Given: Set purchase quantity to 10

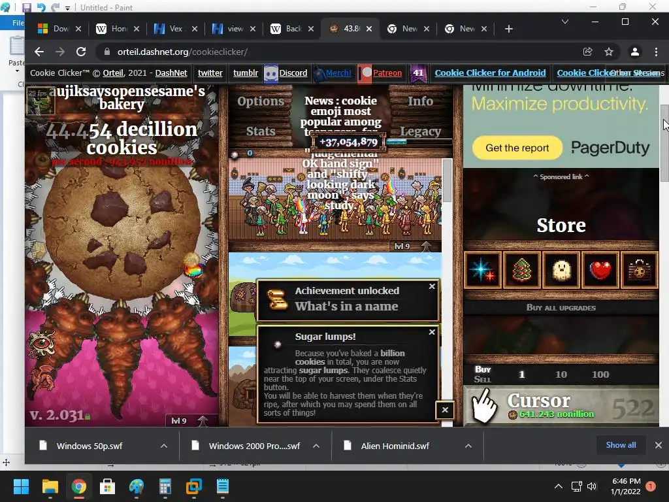Looking at the screenshot, I should [x=561, y=375].
